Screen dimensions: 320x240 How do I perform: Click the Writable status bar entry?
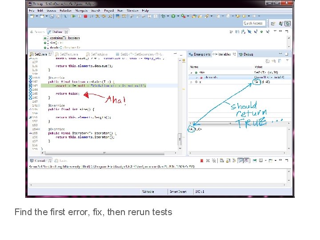(x=148, y=192)
